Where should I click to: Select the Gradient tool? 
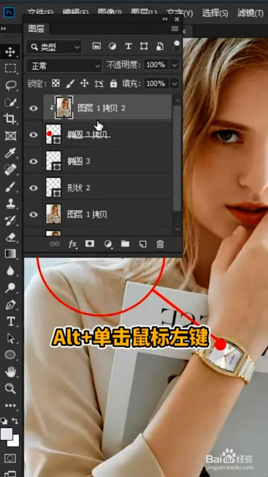[10, 254]
